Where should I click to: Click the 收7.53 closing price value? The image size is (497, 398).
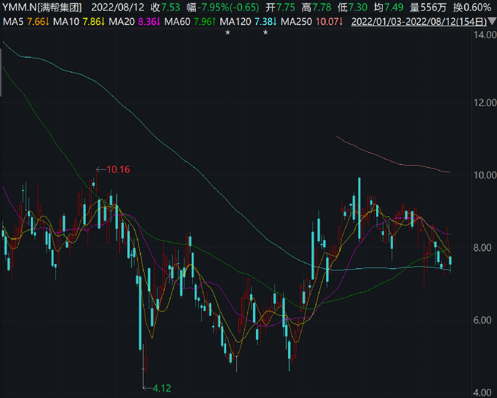point(165,8)
